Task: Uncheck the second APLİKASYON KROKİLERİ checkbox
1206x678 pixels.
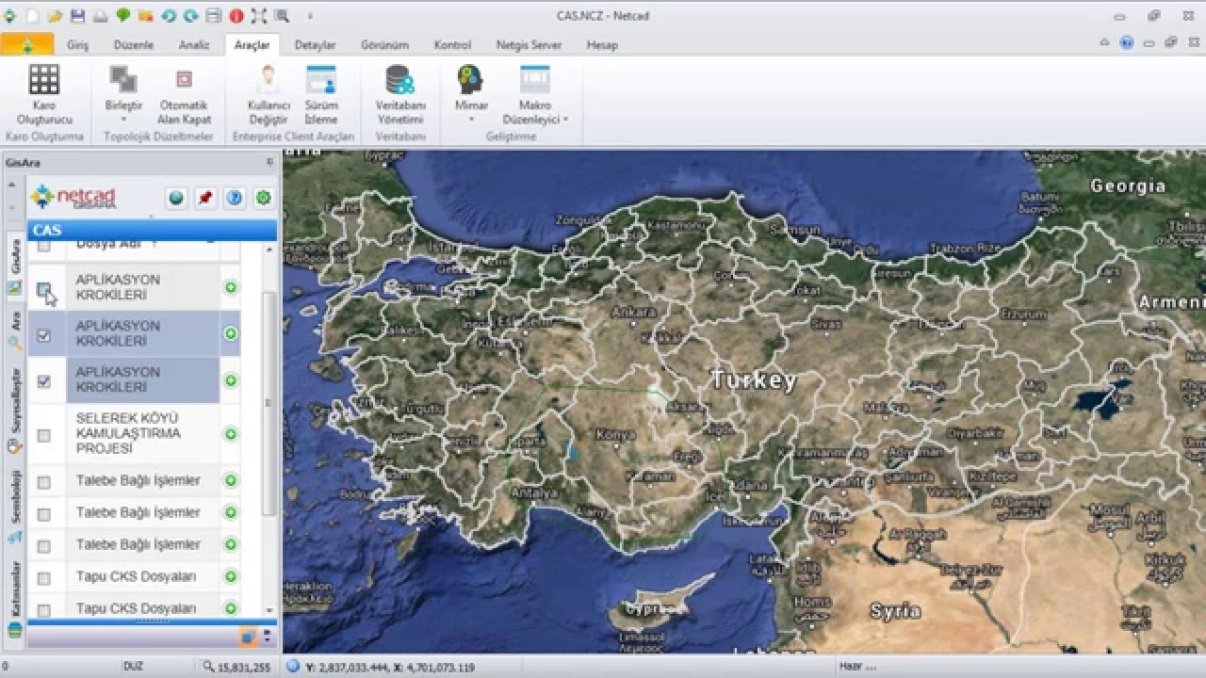Action: pos(44,335)
